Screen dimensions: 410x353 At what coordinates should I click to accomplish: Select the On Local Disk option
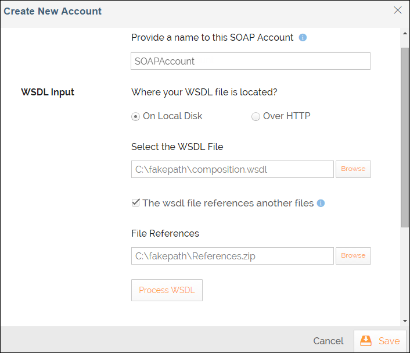tap(136, 116)
